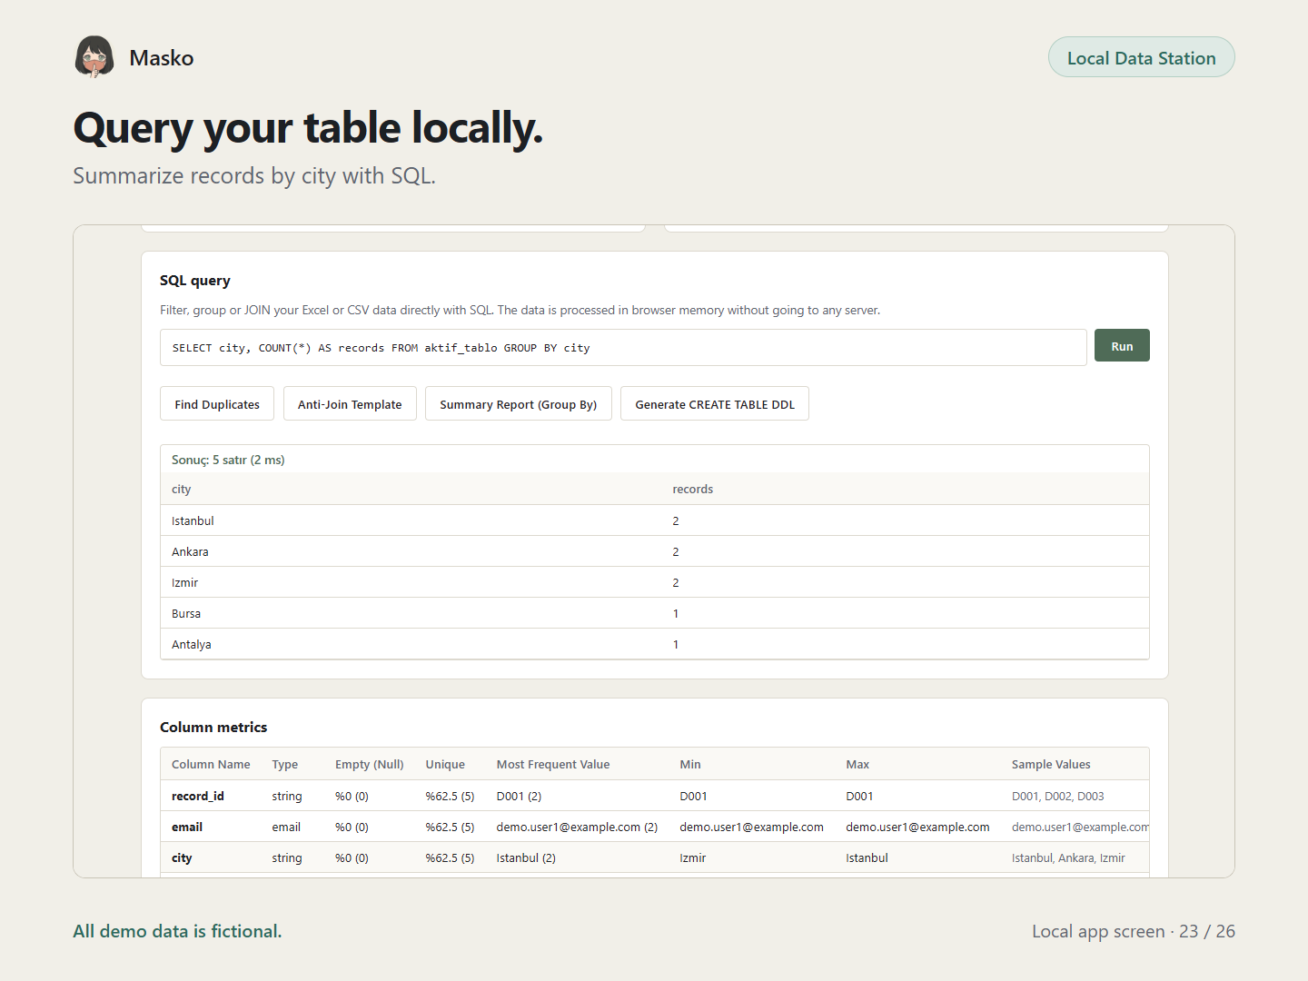Screen dimensions: 1308x981
Task: Select the Antalya city cell
Action: tap(192, 644)
